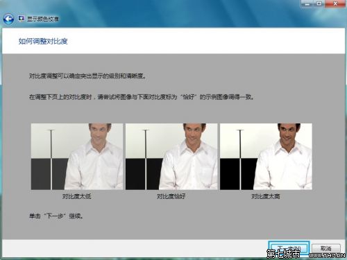Click the 对比度太高 caption
Image resolution: width=347 pixels, height=260 pixels.
tap(266, 196)
